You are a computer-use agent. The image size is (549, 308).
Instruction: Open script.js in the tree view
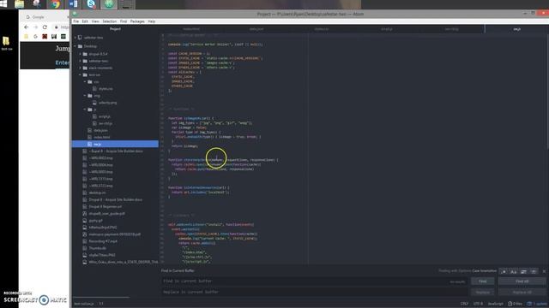[105, 116]
